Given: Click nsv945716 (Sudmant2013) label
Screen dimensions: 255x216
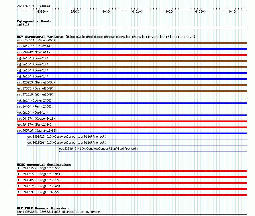Looking at the screenshot, I should 37,131.
